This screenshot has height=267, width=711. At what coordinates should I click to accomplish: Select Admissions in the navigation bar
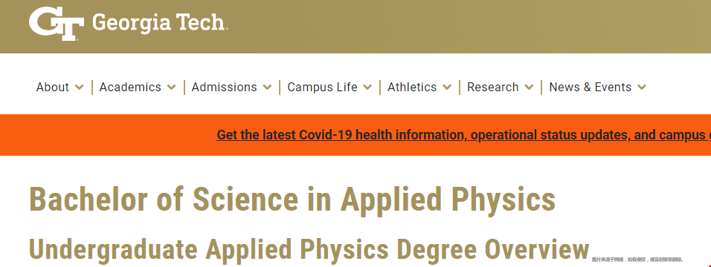coord(224,87)
